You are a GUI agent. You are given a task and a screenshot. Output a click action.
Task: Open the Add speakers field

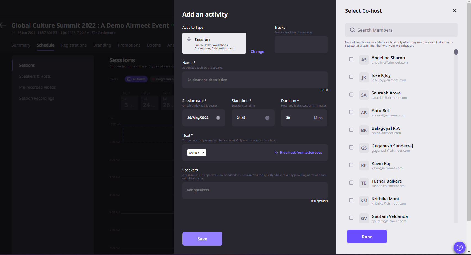click(255, 191)
